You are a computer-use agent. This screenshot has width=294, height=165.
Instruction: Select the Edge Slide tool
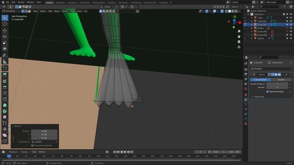(x=5, y=123)
